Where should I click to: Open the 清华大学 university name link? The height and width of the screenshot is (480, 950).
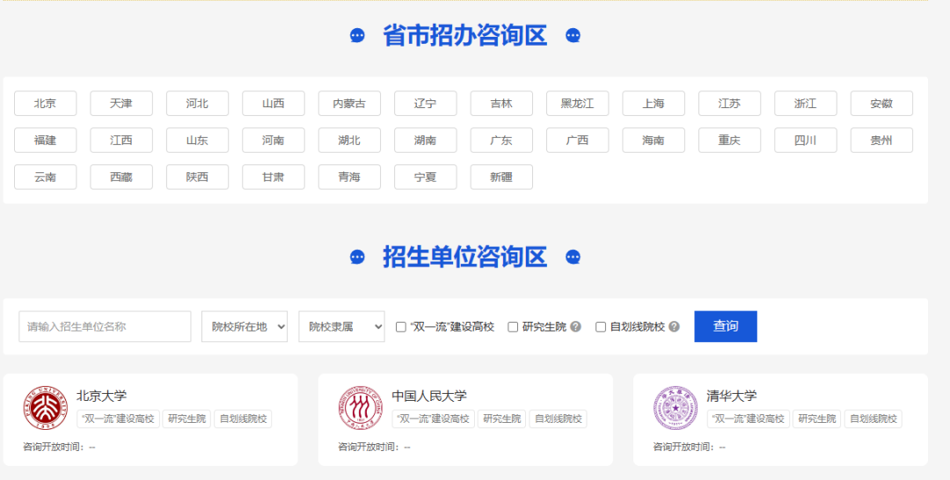point(731,396)
